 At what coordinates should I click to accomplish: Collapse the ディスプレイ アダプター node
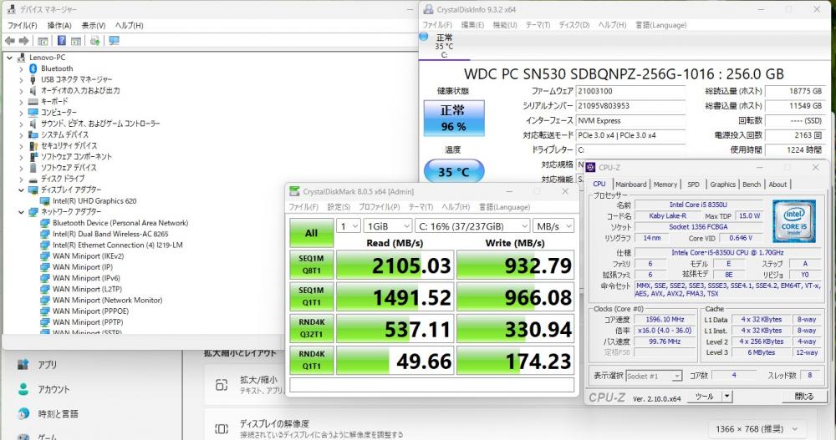click(22, 190)
